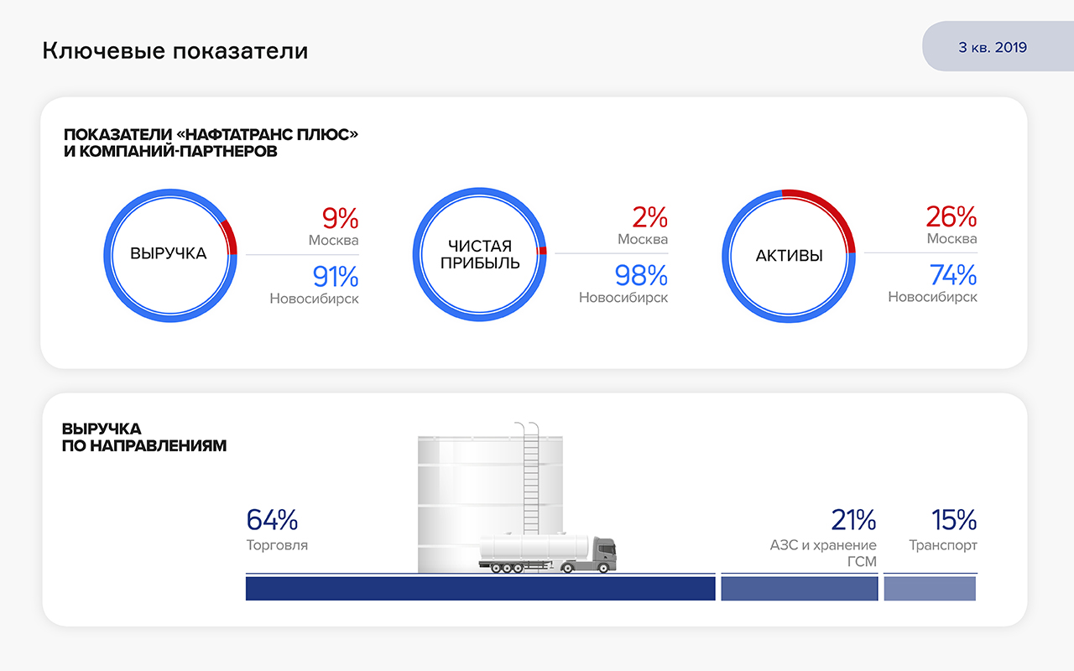Select the light blue Транспорт bar
This screenshot has height=671, width=1074.
point(930,589)
